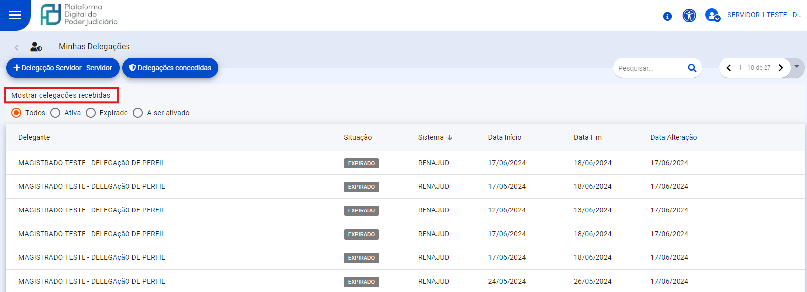Click the Plataforma Digital do Poder Judiciário logo
The height and width of the screenshot is (292, 807).
(x=79, y=15)
